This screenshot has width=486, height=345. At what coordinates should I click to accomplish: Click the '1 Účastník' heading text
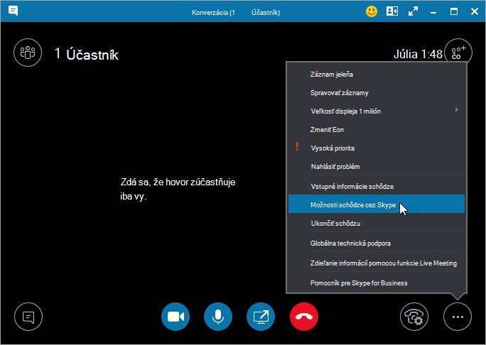pos(87,54)
